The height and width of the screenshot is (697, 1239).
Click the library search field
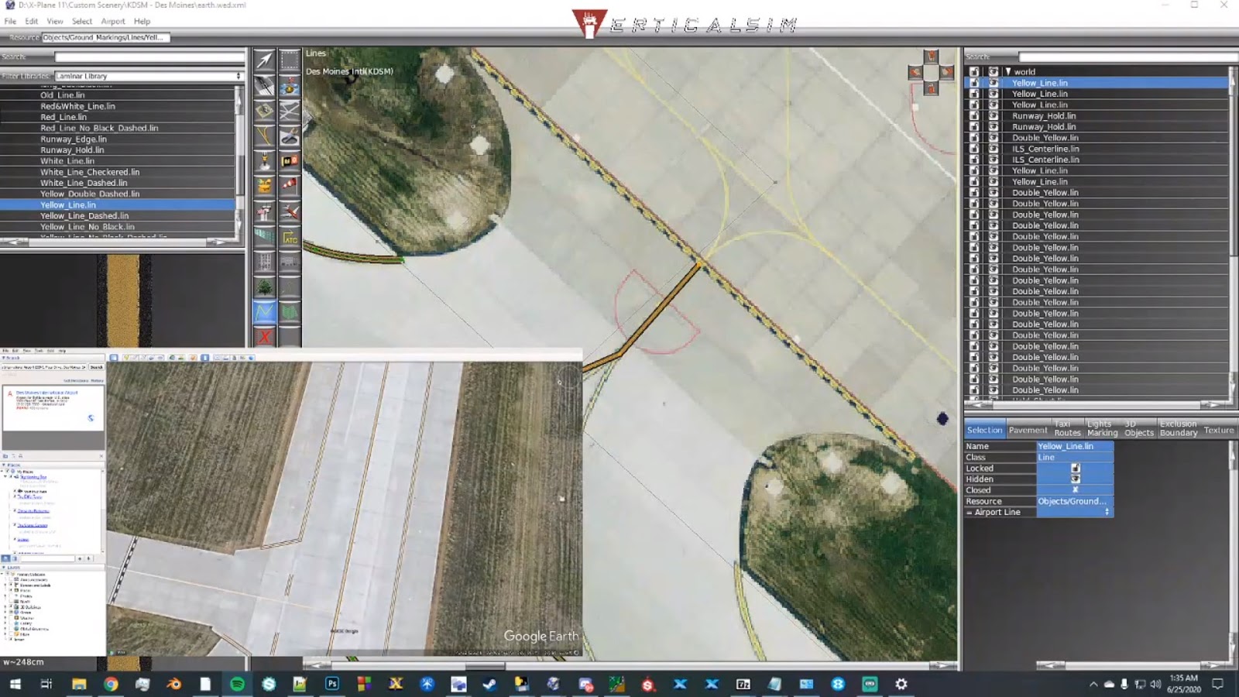pos(149,57)
